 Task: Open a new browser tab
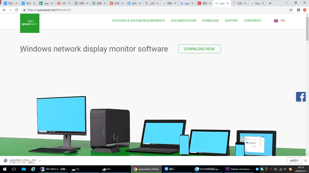click(x=270, y=3)
